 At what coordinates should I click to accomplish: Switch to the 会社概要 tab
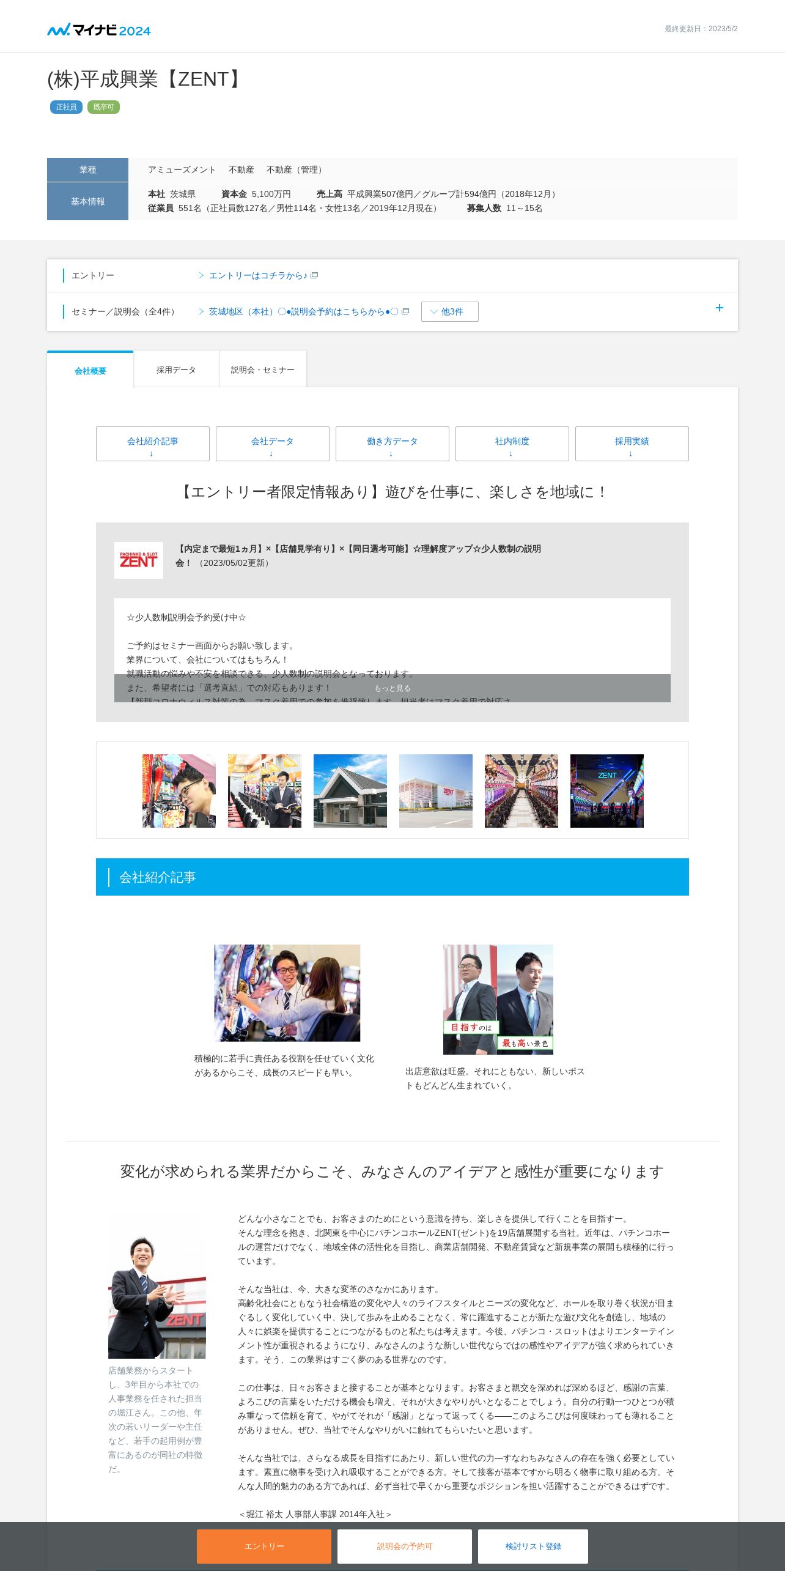point(90,371)
